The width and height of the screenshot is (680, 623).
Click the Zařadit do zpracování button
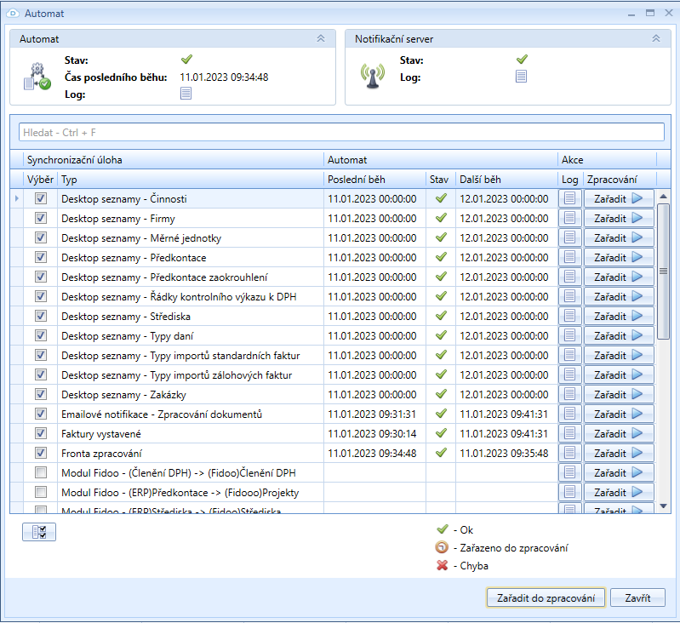[546, 598]
